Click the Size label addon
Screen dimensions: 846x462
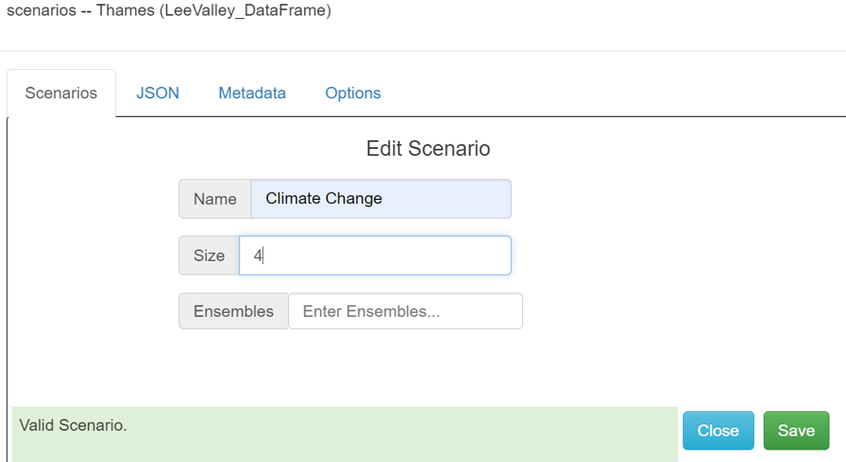pos(209,256)
